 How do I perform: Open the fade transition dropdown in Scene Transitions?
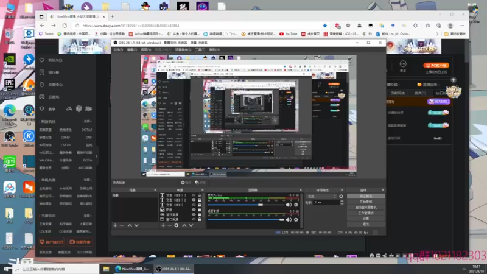click(321, 196)
